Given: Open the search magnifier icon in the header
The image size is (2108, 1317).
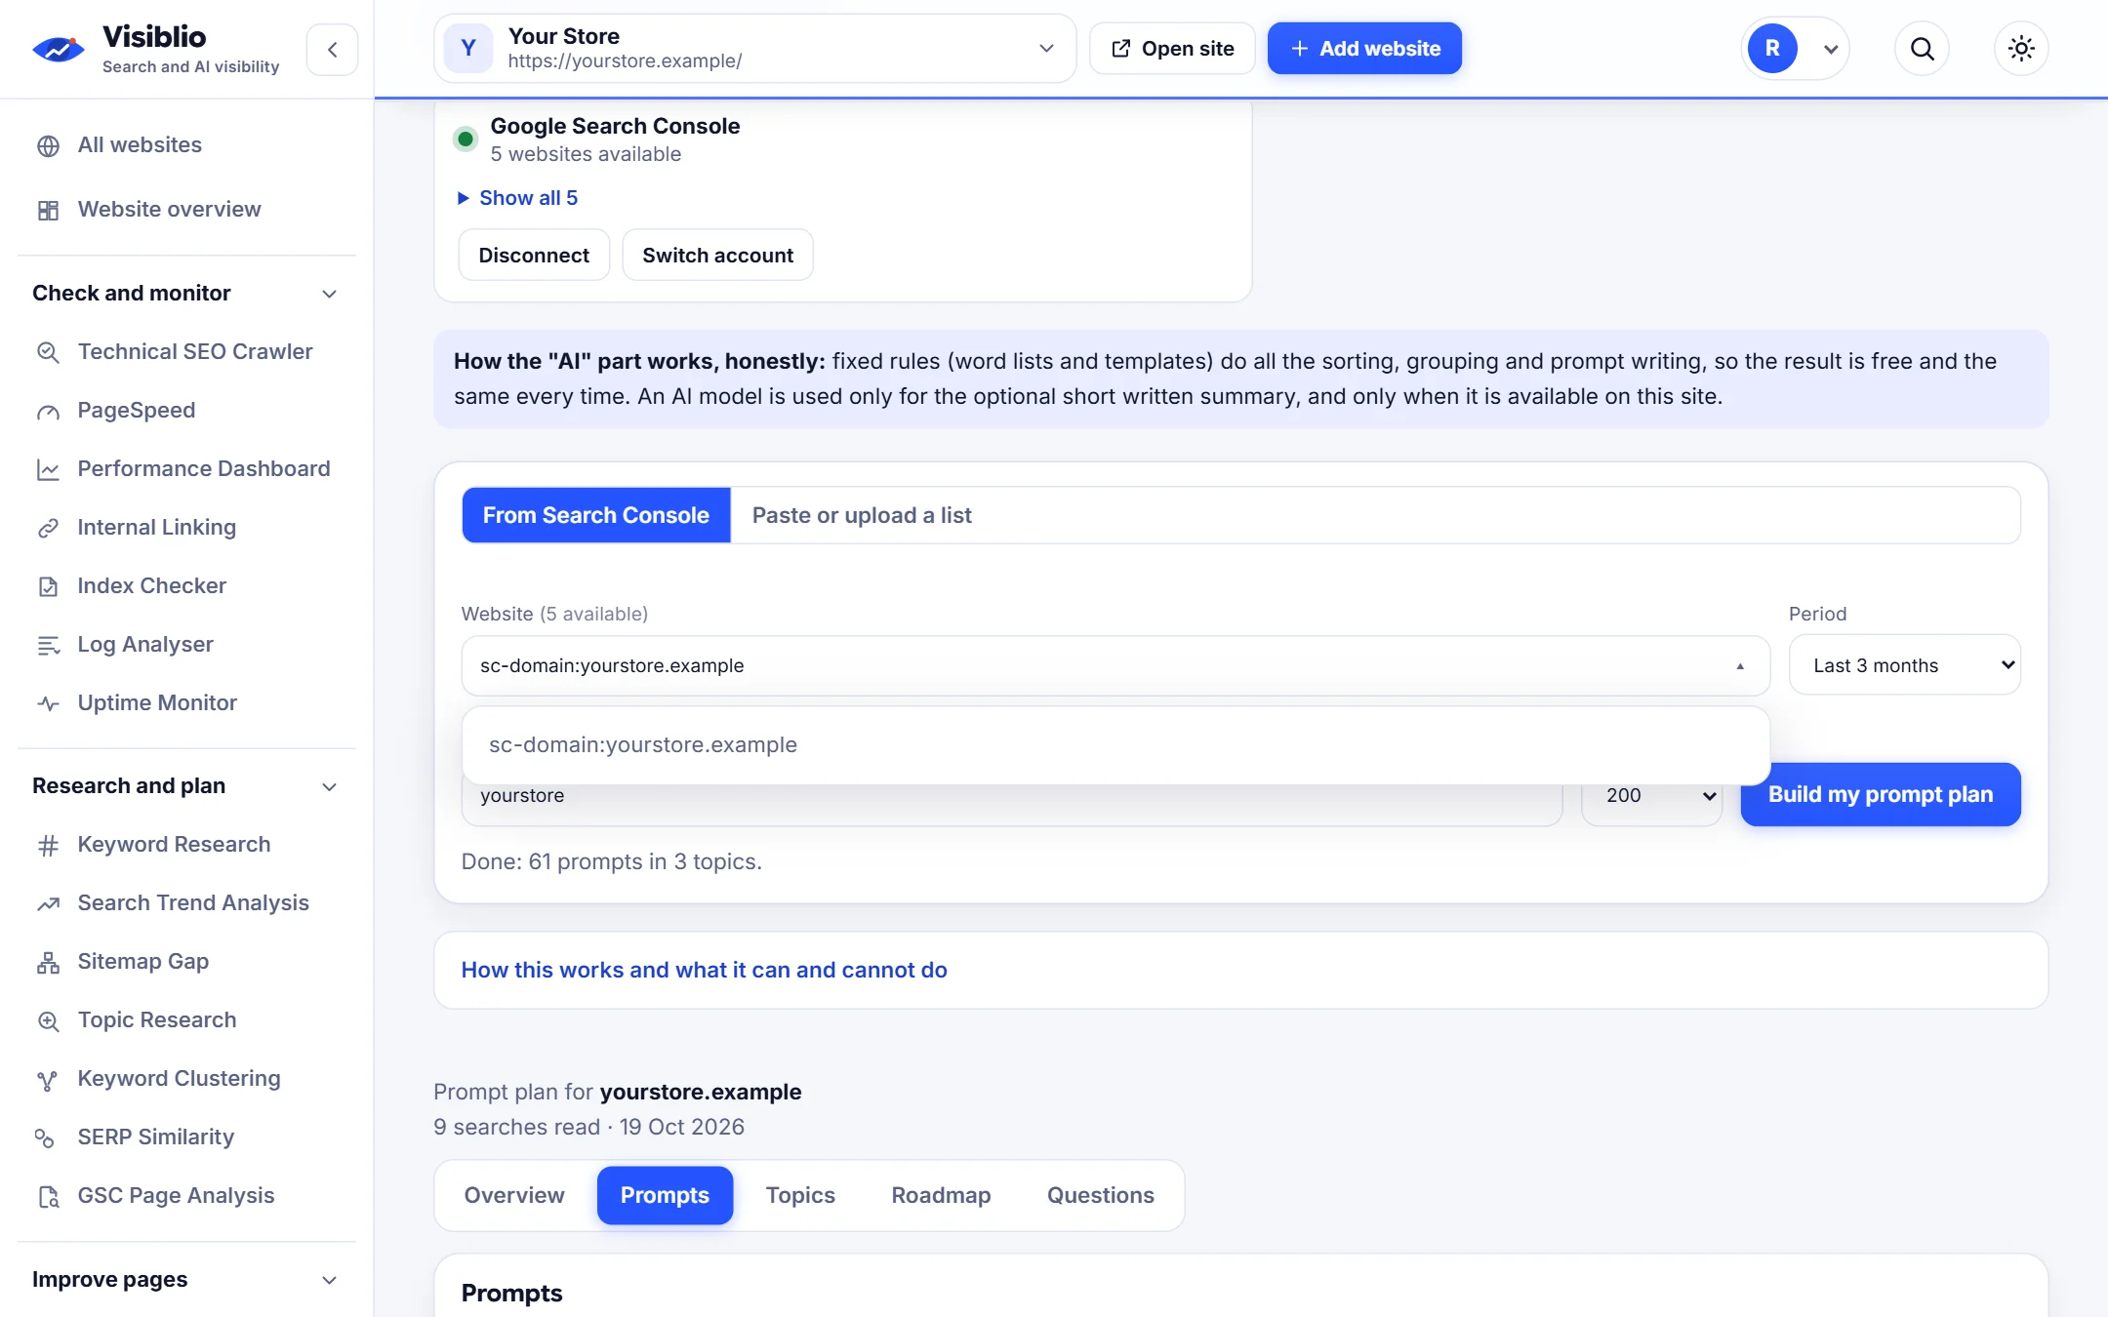Looking at the screenshot, I should point(1922,49).
